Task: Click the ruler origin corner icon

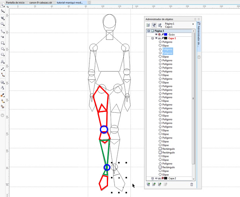Action: (7, 7)
